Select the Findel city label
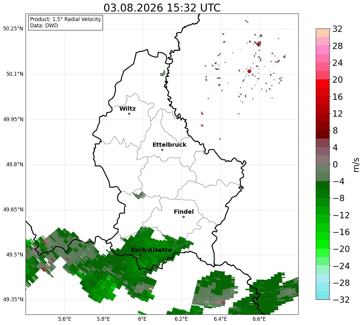Image resolution: width=363 pixels, height=325 pixels. click(x=184, y=212)
